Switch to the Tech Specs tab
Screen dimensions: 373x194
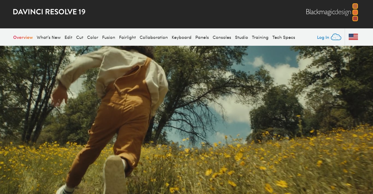(x=284, y=37)
